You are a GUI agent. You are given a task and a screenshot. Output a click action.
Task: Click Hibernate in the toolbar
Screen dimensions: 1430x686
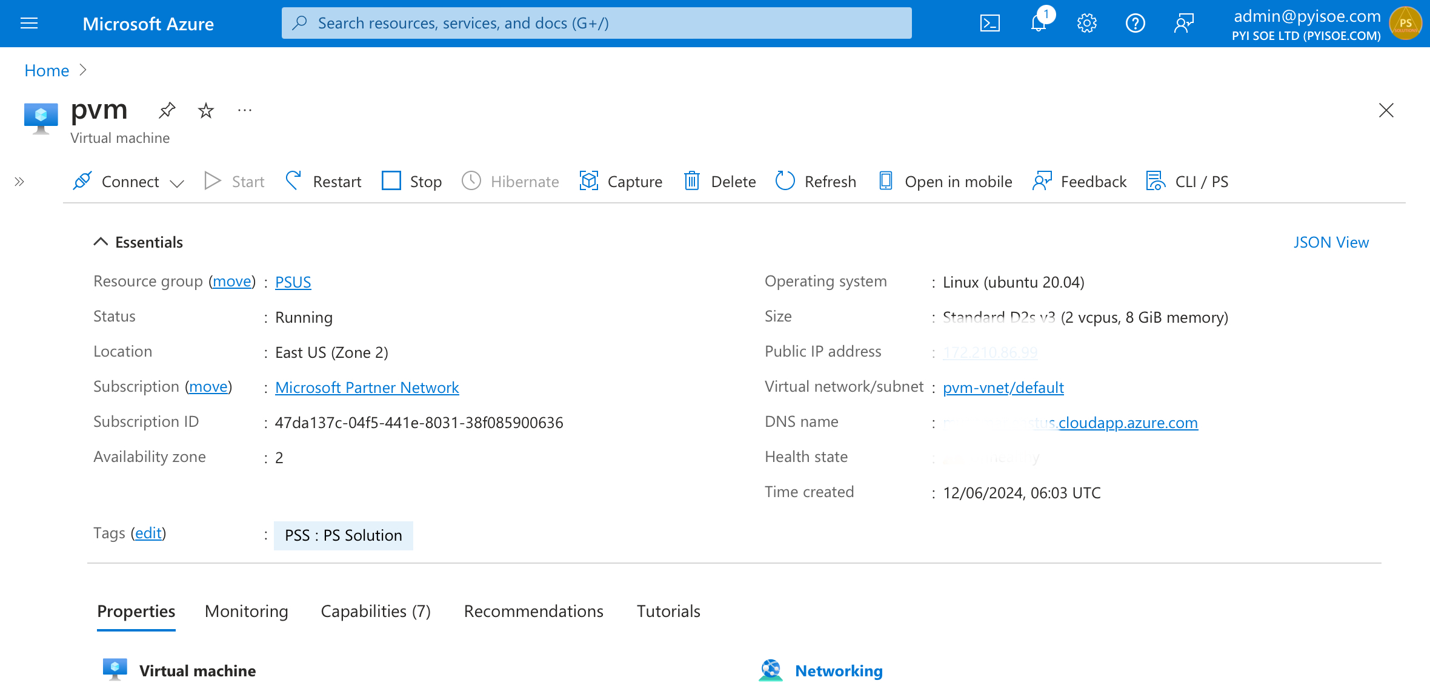point(510,182)
